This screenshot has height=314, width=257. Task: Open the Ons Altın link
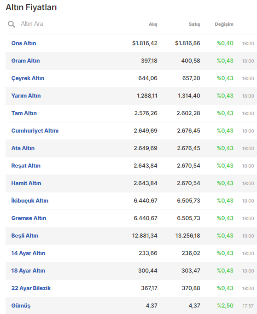23,43
